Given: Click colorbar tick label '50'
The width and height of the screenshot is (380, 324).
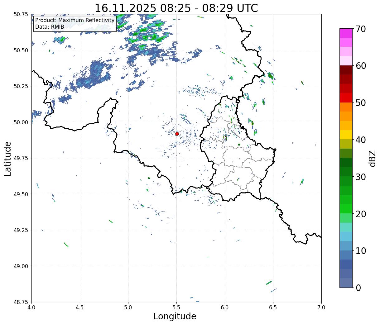Looking at the screenshot, I should point(361,103).
